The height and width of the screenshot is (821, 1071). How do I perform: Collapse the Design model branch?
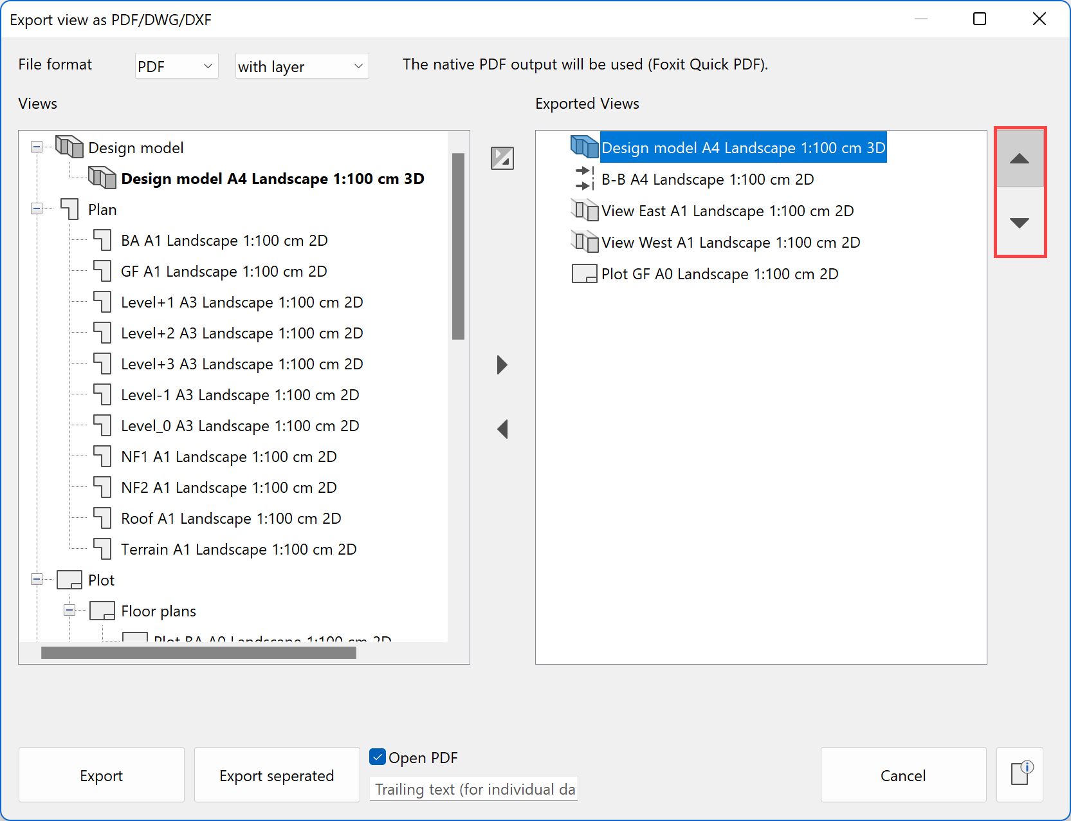coord(37,147)
